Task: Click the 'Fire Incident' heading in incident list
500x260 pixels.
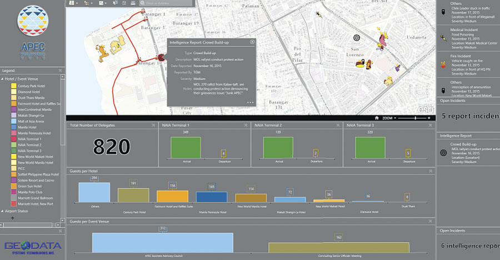Action: tap(461, 56)
